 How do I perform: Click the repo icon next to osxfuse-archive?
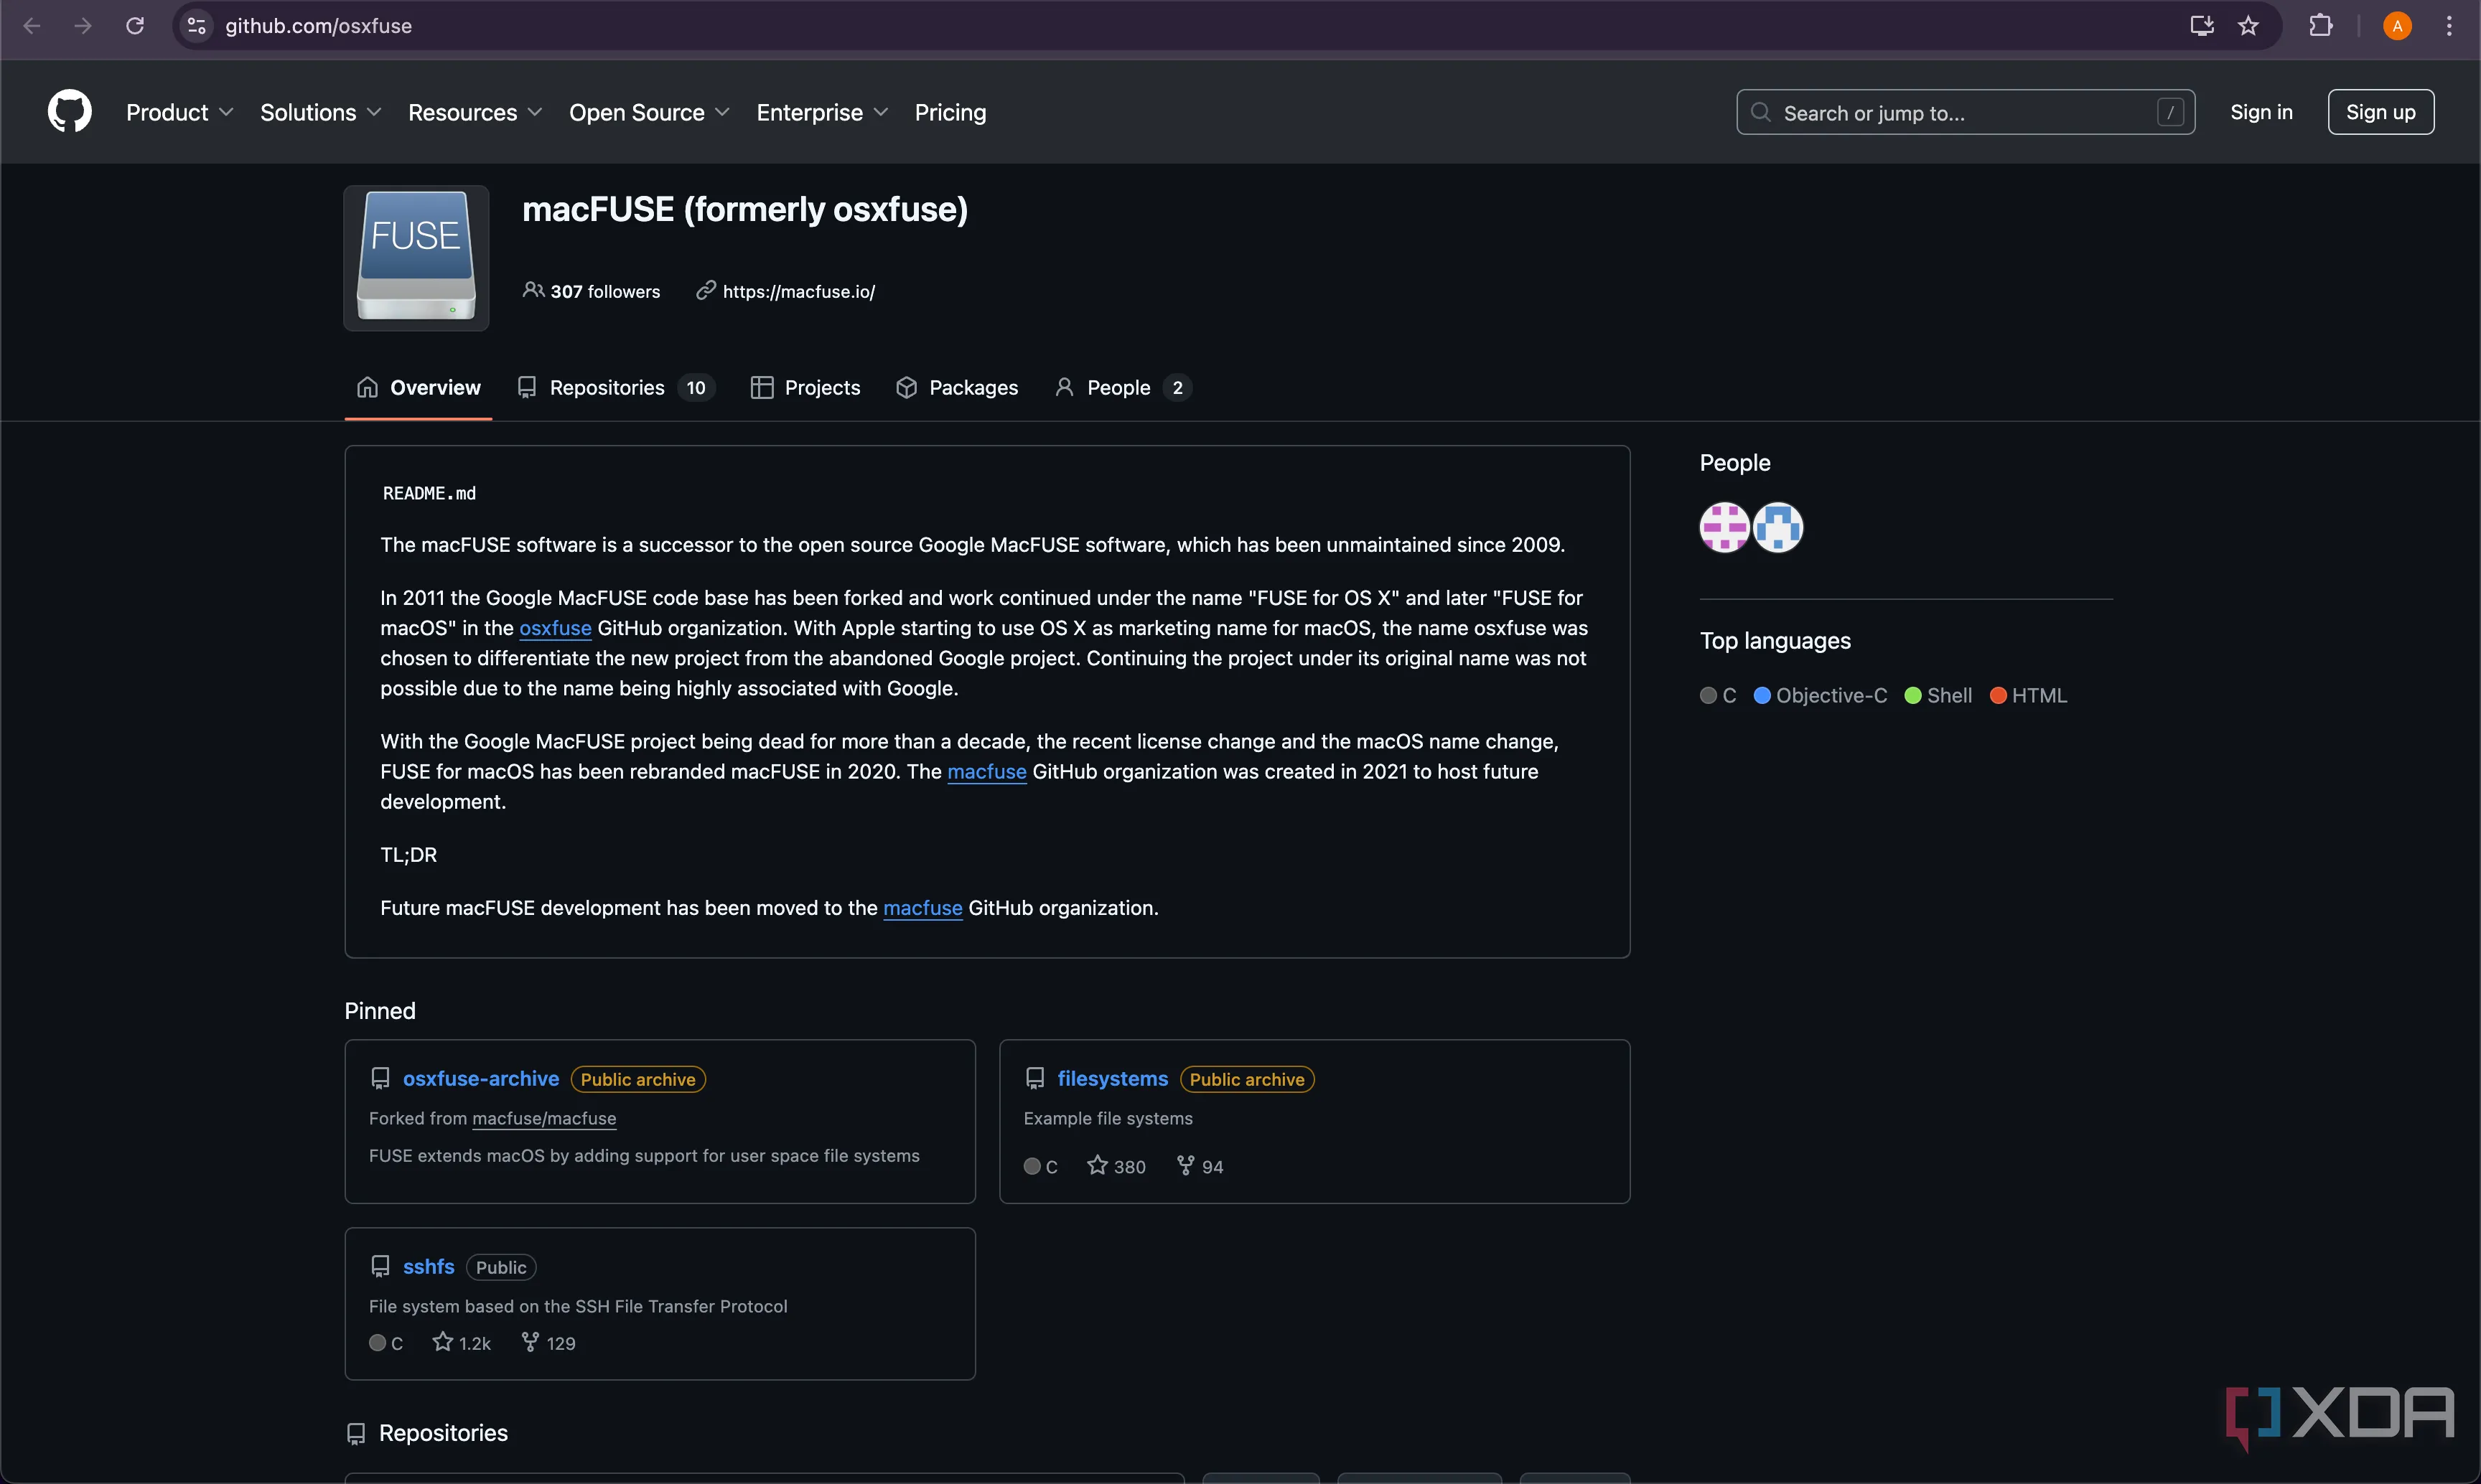coord(380,1079)
